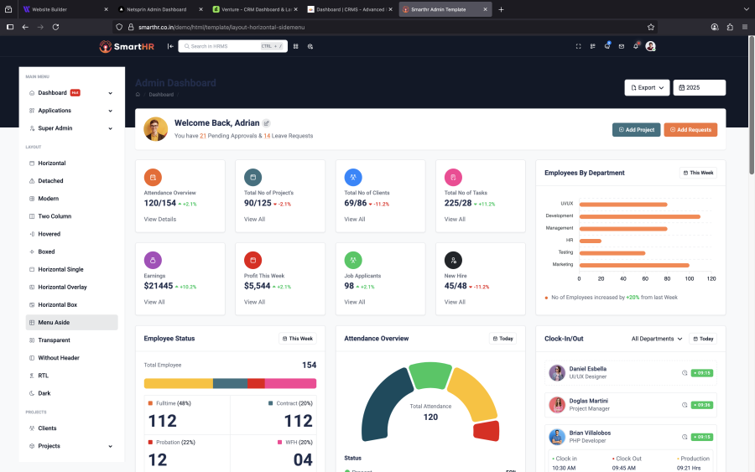Enable the RTL layout option
The image size is (755, 472).
[x=43, y=375]
